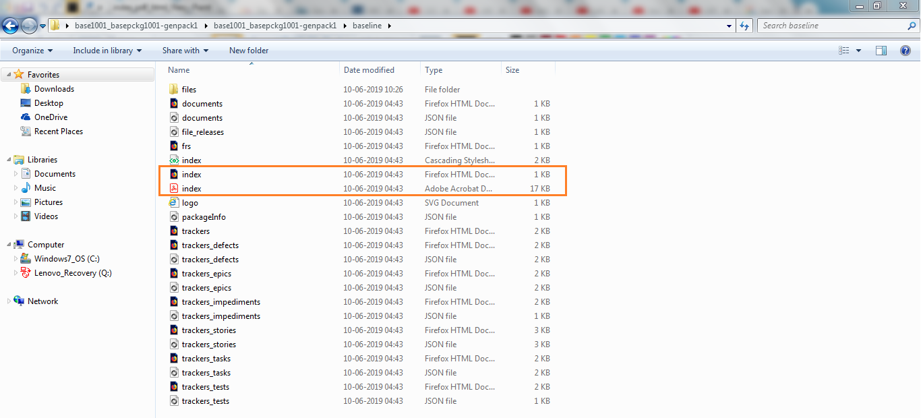Expand the Documents library arrow
This screenshot has width=921, height=418.
coord(16,174)
